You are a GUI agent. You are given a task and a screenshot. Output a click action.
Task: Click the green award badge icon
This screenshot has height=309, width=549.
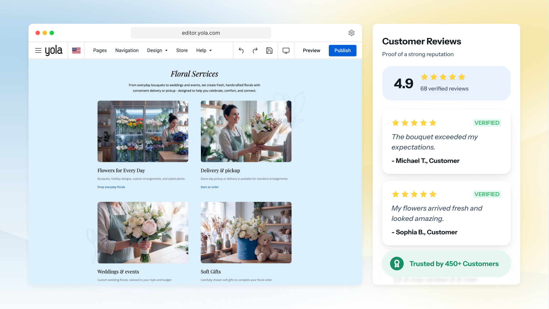pos(397,264)
